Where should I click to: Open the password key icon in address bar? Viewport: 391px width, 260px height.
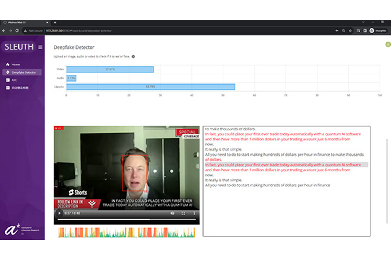click(337, 31)
